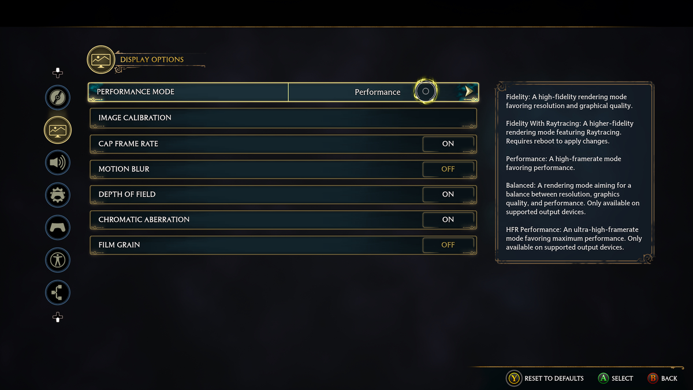The height and width of the screenshot is (390, 693).
Task: Open the Network Options icon
Action: pos(57,292)
